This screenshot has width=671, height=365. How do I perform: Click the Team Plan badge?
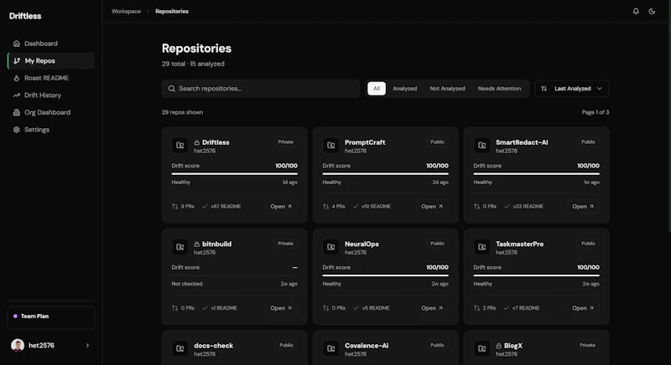[x=51, y=316]
